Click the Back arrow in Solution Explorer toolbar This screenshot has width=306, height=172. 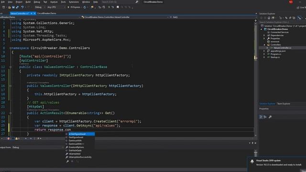coord(262,18)
